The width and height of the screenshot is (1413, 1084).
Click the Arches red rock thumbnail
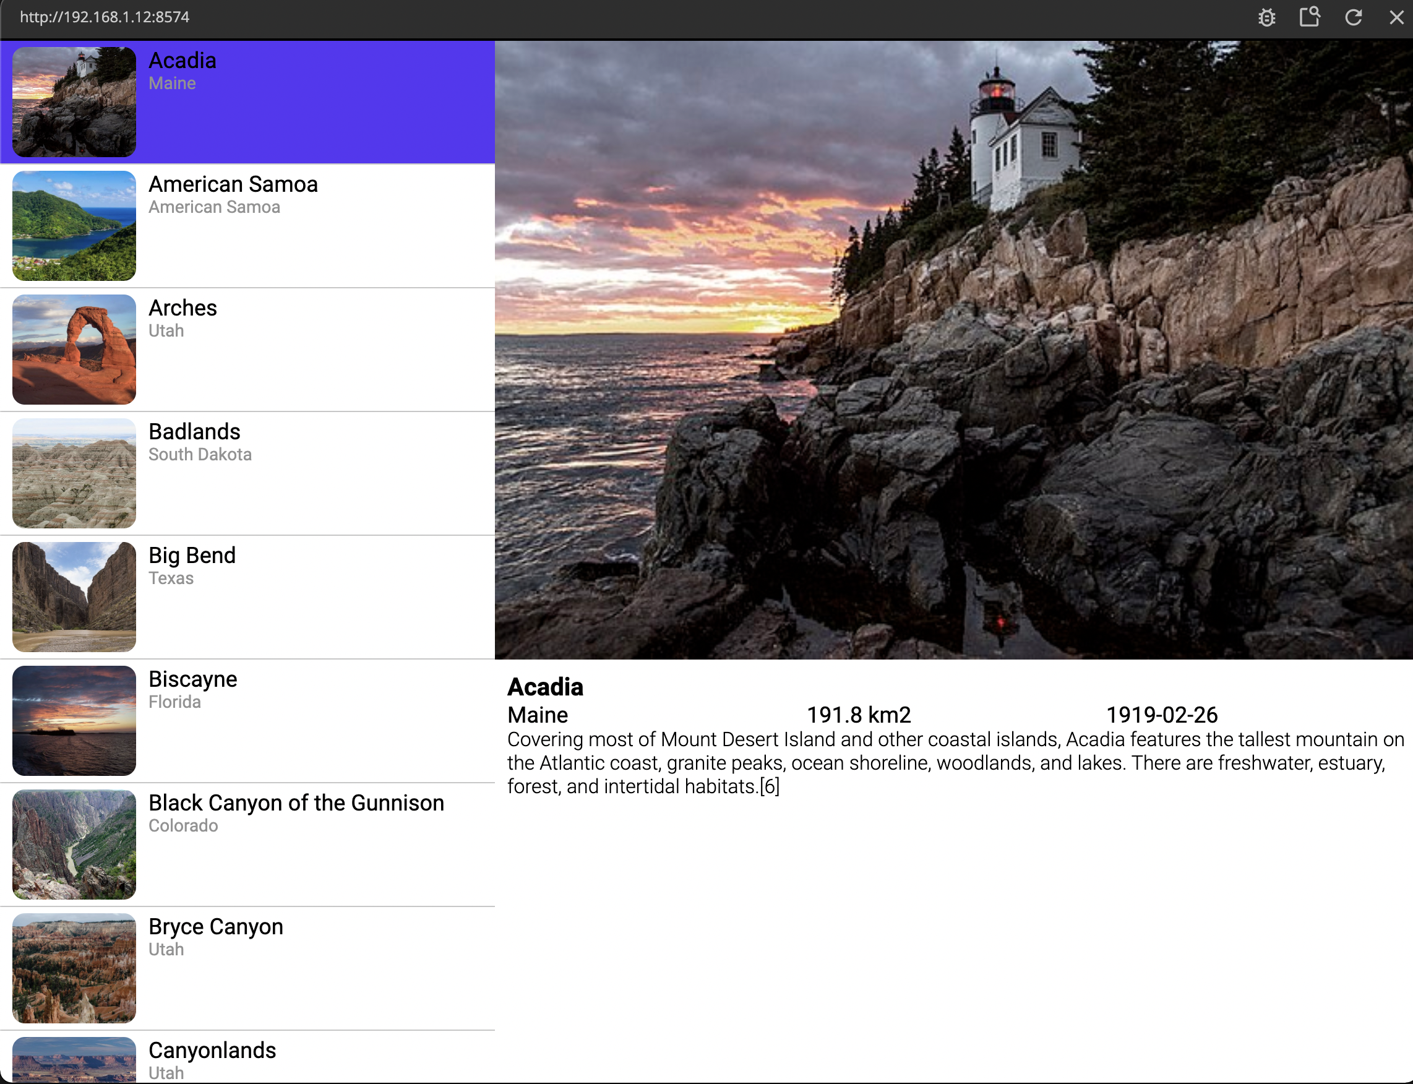click(x=74, y=350)
